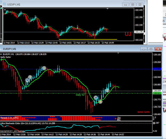Close the EURJPY,M1 chart window
166x139 pixels.
tap(158, 49)
